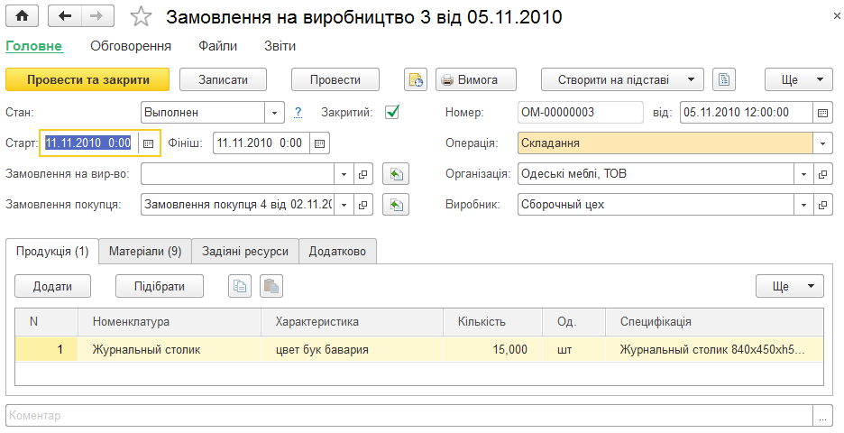Viewport: 844px width, 433px height.
Task: Click into the Коментар field
Action: [409, 416]
